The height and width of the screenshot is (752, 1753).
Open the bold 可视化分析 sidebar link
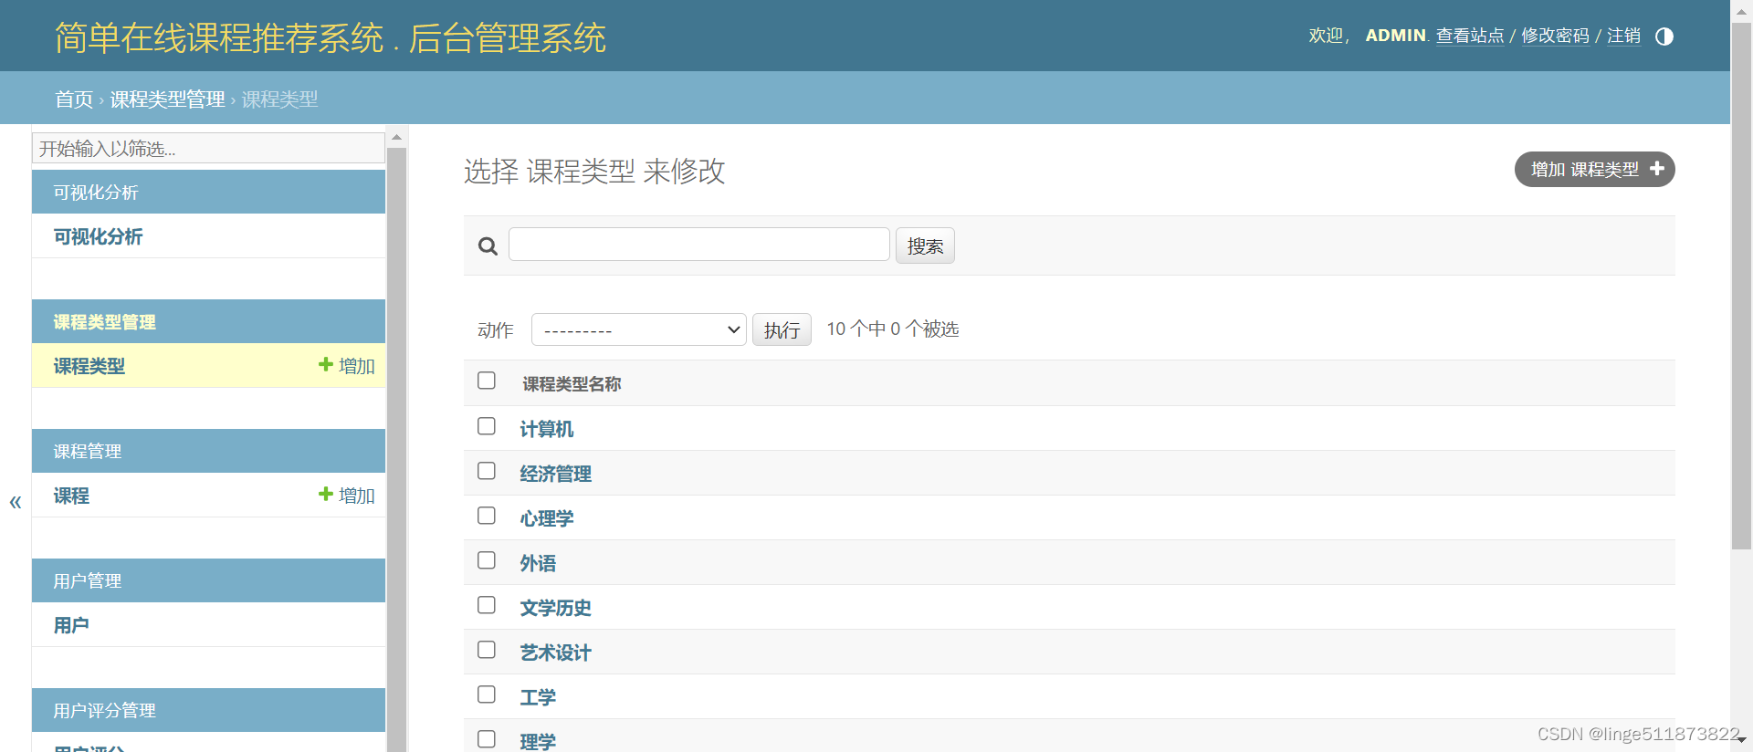[98, 236]
